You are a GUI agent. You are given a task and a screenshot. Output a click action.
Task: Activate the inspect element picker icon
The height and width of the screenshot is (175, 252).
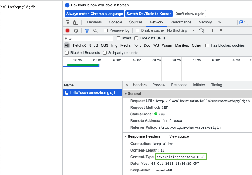click(68, 22)
